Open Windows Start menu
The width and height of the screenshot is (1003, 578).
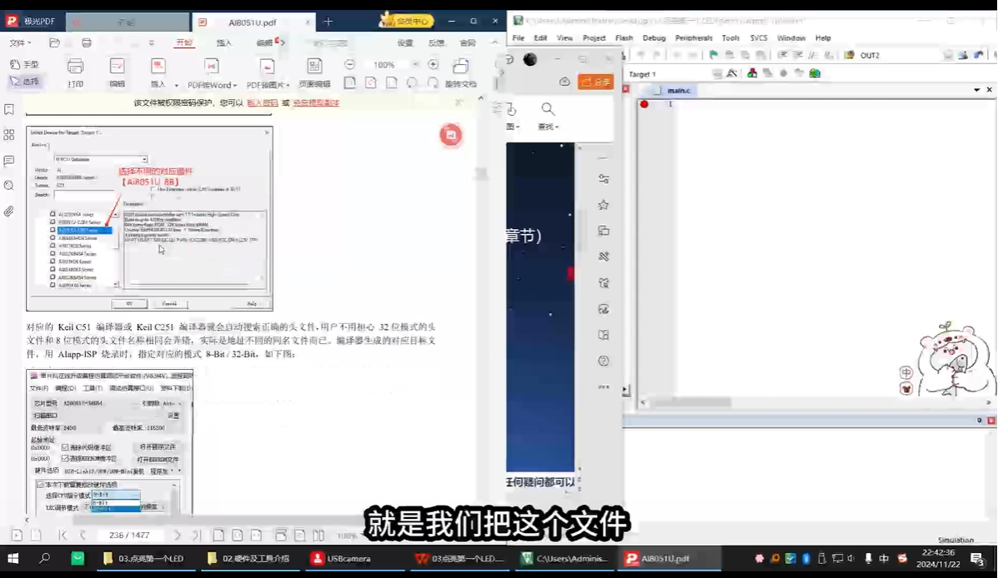[x=13, y=558]
